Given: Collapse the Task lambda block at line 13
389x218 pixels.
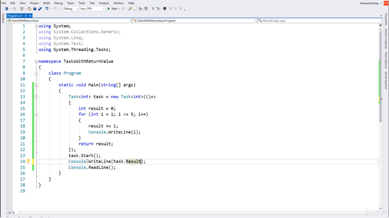Looking at the screenshot, I should coord(37,97).
